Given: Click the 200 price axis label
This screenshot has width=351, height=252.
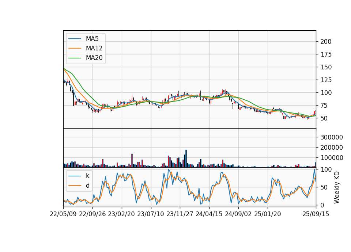Looking at the screenshot, I should tap(326, 42).
